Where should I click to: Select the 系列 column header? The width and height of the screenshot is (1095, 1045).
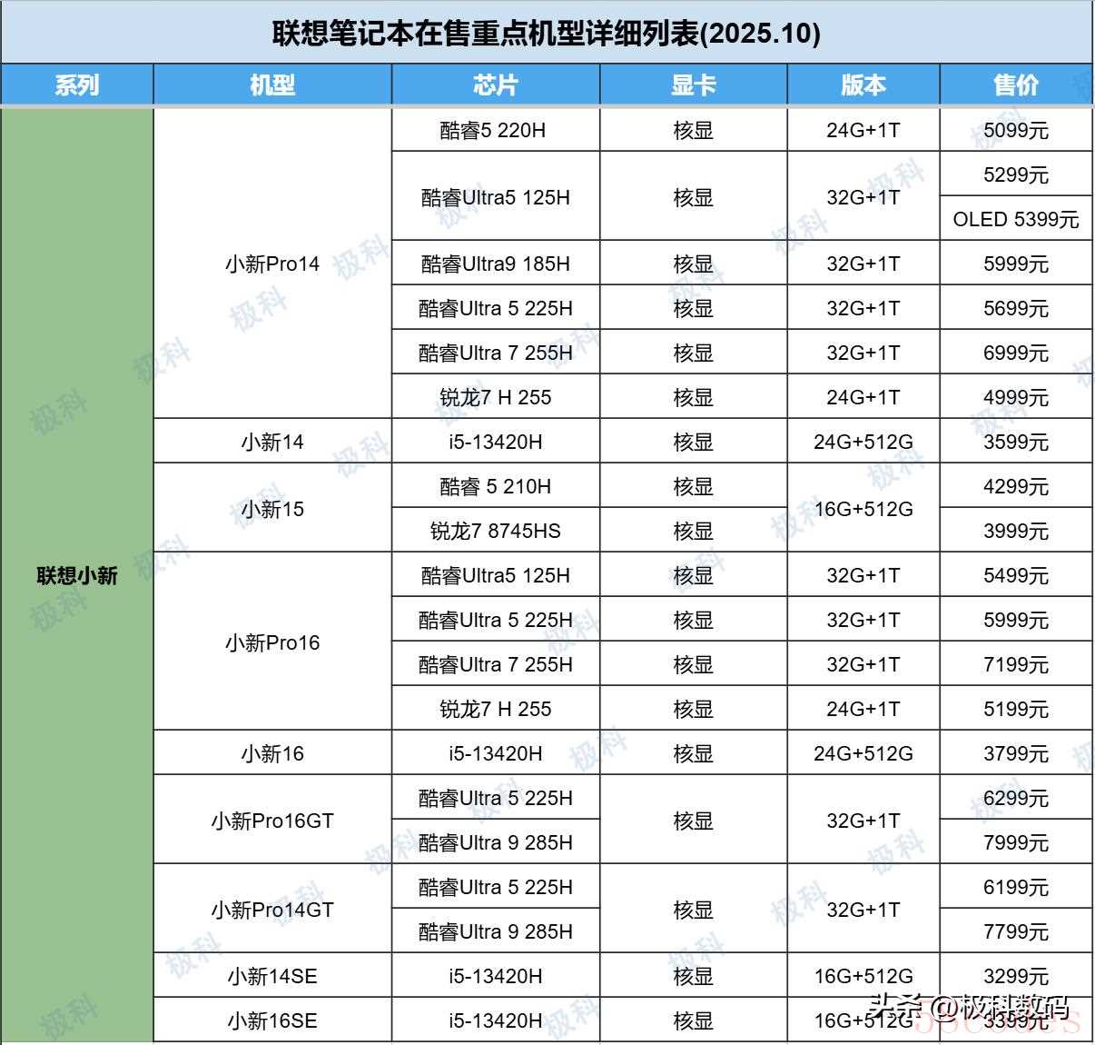(76, 85)
